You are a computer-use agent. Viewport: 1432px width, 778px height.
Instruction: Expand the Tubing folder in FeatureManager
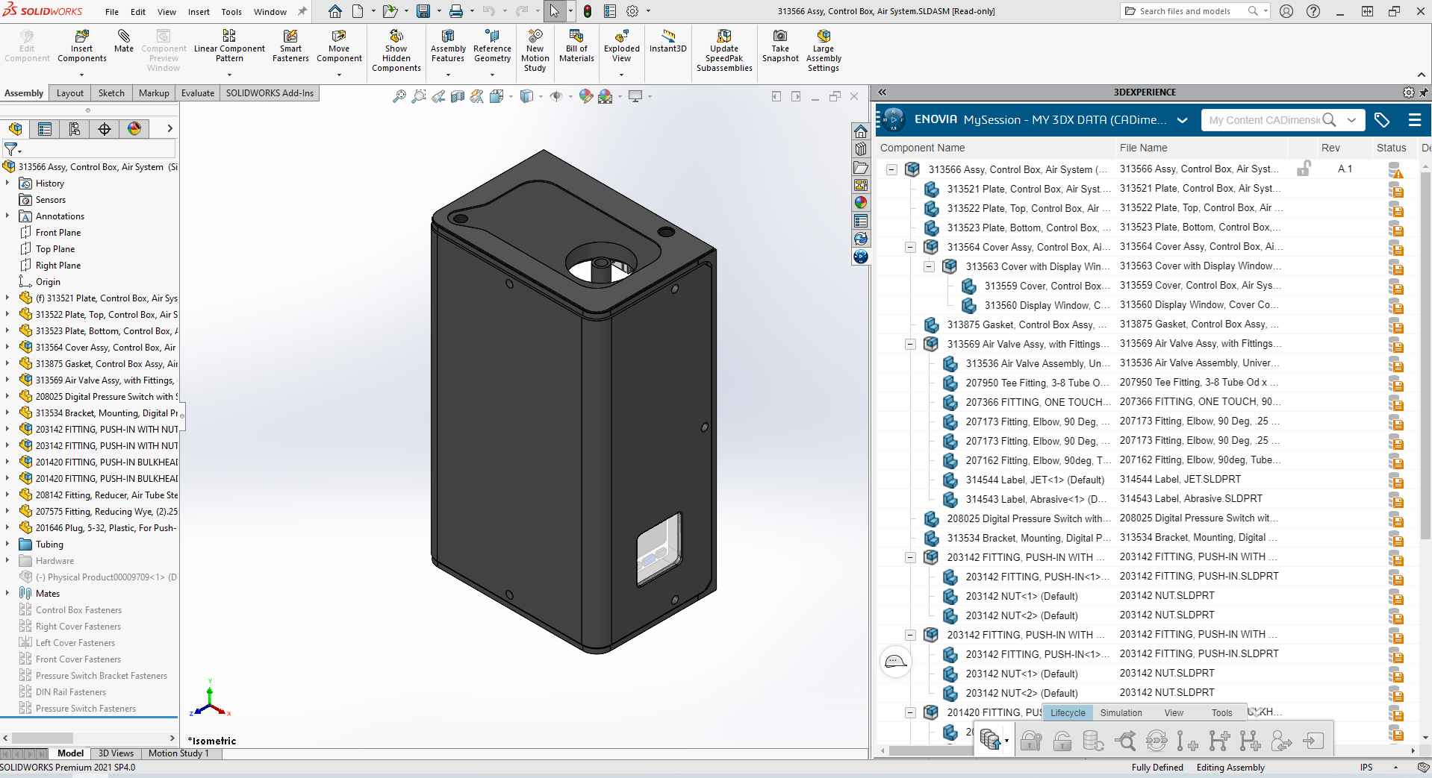8,545
